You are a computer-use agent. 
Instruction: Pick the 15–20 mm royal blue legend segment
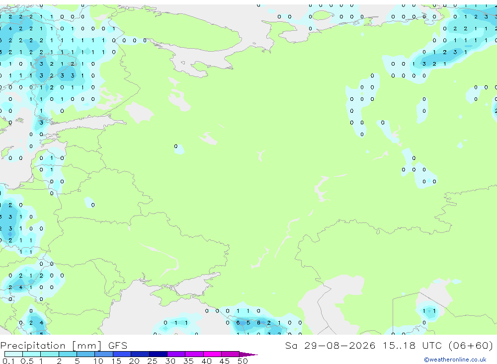pos(122,354)
